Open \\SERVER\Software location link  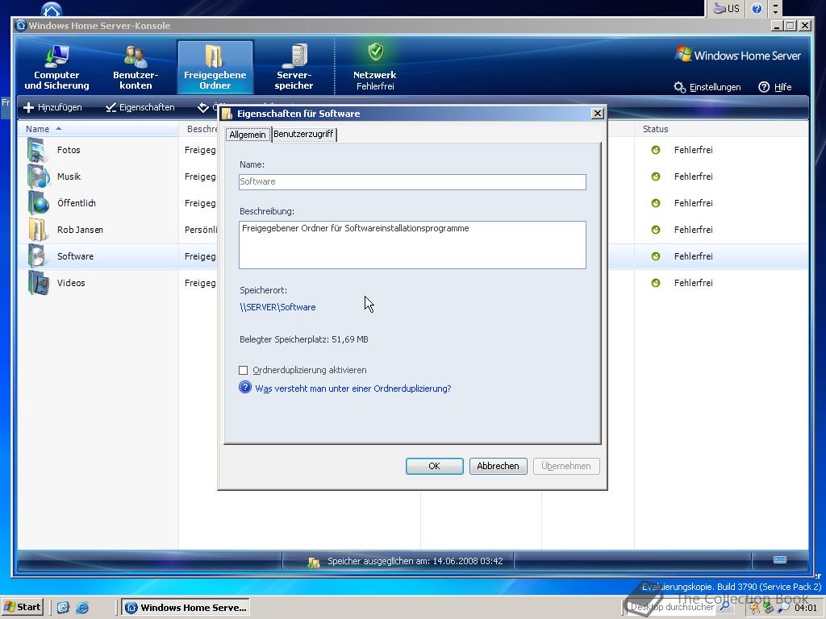click(x=277, y=307)
